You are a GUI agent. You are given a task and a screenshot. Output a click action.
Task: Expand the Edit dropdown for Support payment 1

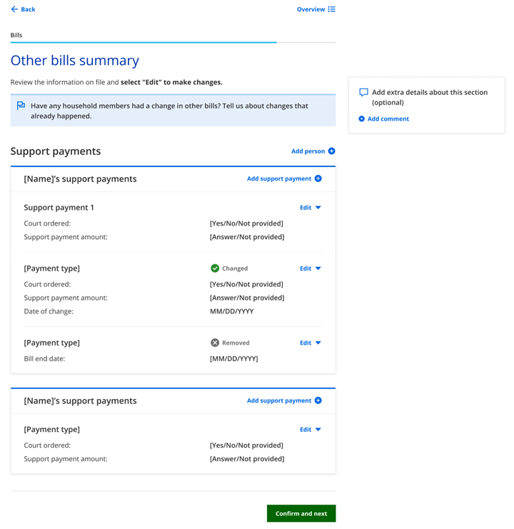311,208
